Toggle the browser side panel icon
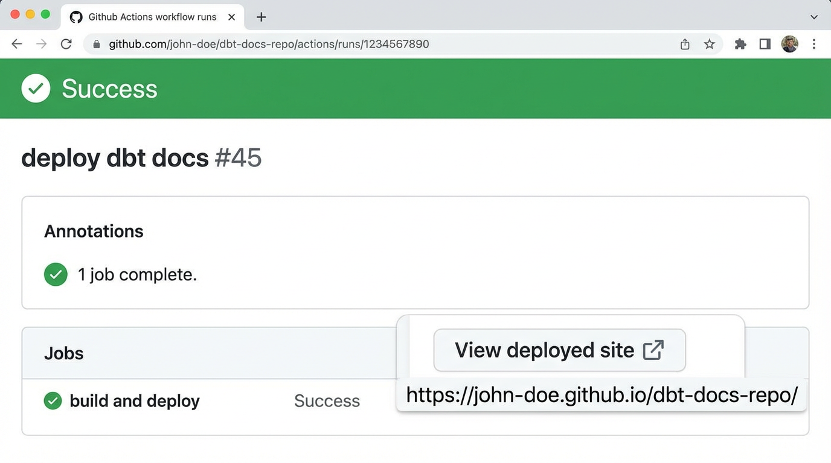The width and height of the screenshot is (831, 463). click(x=765, y=44)
